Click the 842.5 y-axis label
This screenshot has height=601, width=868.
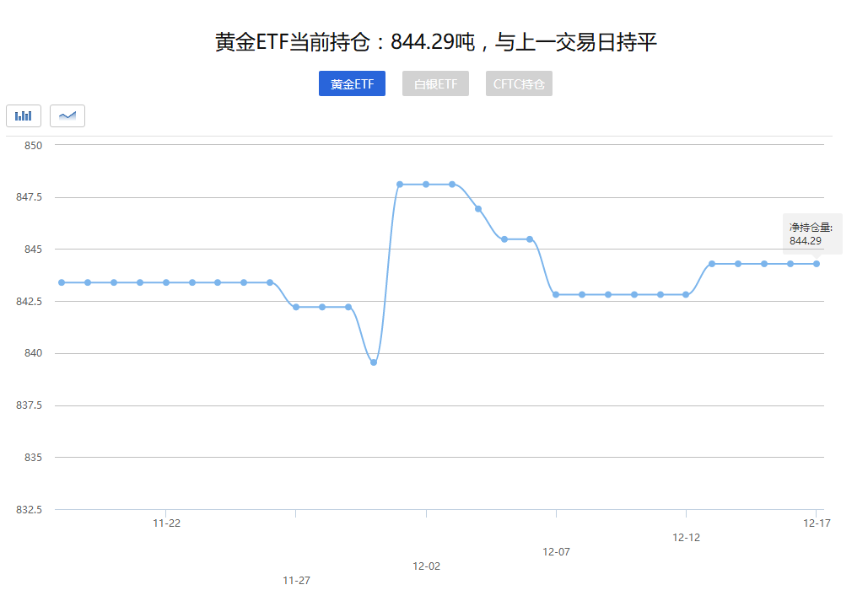(29, 301)
